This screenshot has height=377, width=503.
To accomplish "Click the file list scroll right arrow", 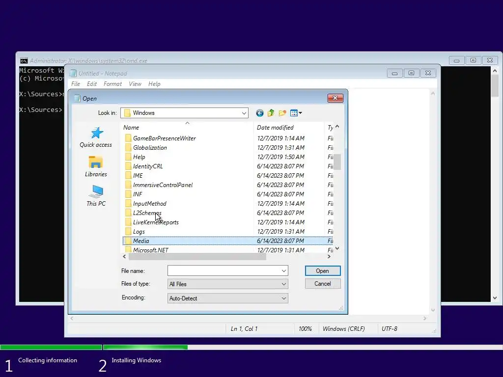I will [x=329, y=256].
